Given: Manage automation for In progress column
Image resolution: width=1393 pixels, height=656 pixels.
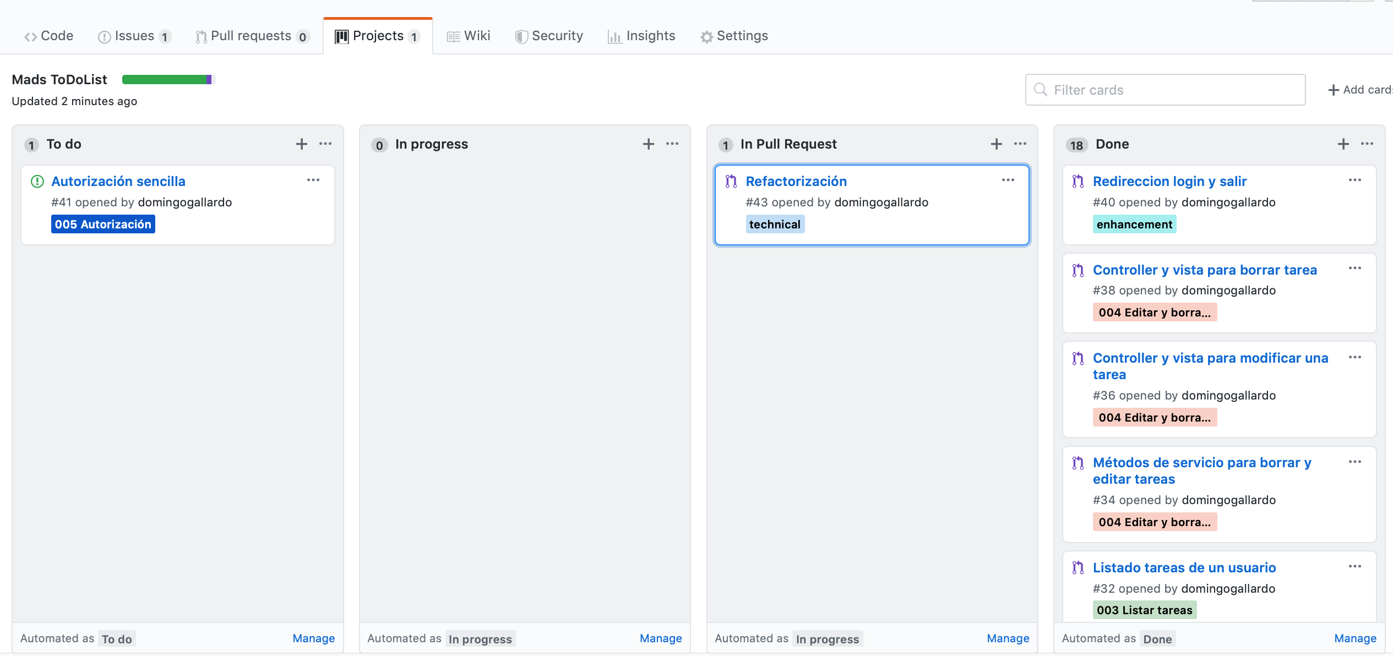Looking at the screenshot, I should [x=661, y=638].
